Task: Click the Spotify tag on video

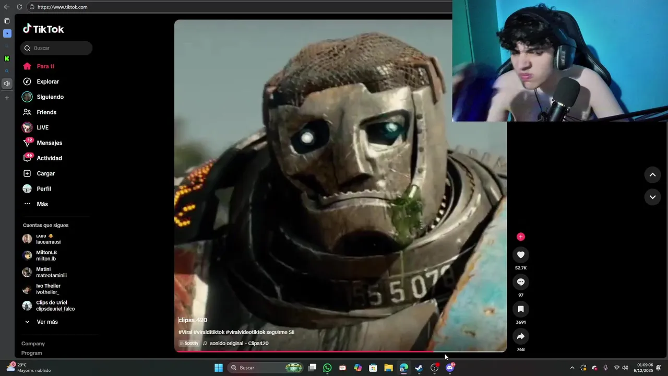Action: (x=189, y=343)
